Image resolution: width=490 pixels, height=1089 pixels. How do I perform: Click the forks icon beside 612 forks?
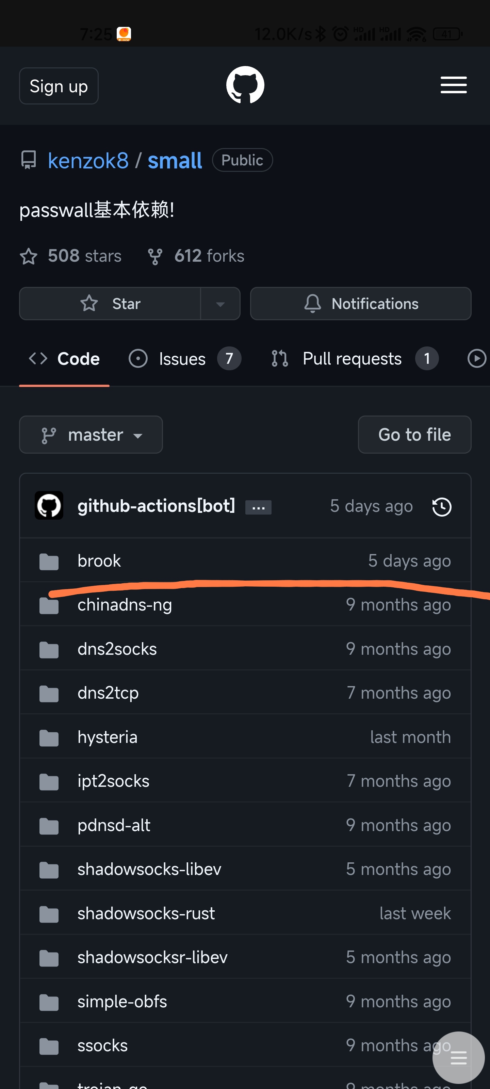(x=155, y=256)
